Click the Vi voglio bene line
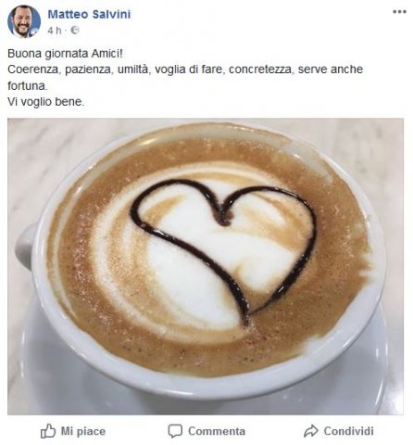413x445 pixels. tap(46, 102)
